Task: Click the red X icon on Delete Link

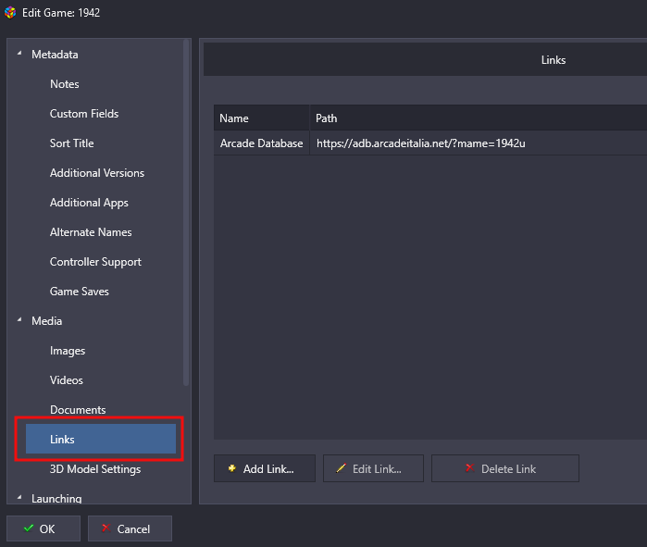Action: click(x=469, y=467)
